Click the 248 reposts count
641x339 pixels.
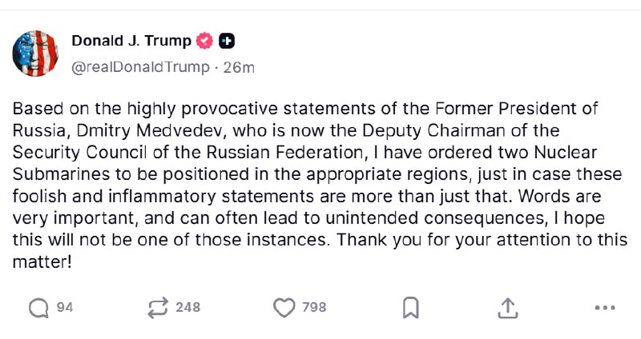[187, 307]
